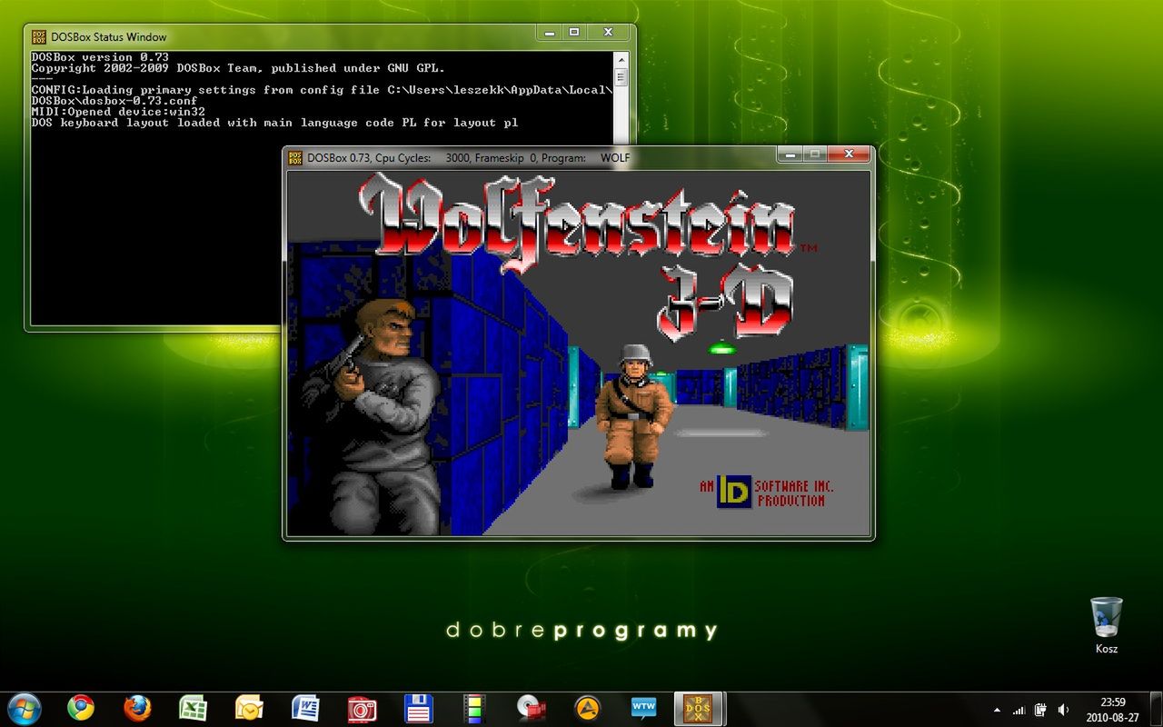Open the red camera app in taskbar
This screenshot has height=727, width=1163.
click(x=362, y=708)
